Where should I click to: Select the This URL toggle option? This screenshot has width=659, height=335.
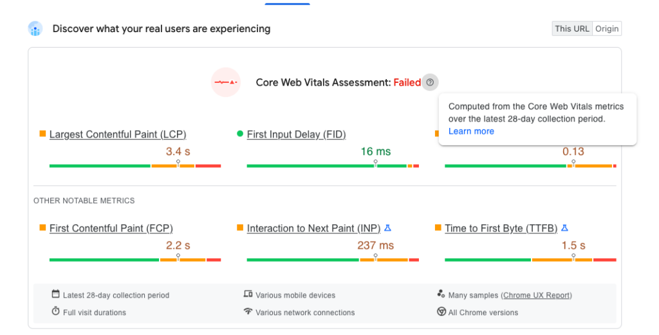click(572, 29)
